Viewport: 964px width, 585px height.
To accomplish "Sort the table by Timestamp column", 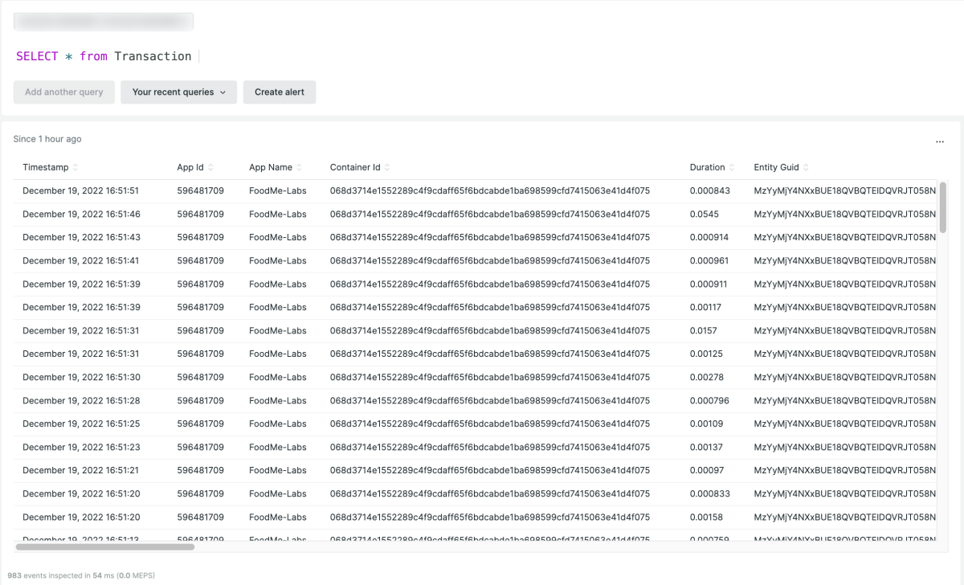I will click(47, 167).
